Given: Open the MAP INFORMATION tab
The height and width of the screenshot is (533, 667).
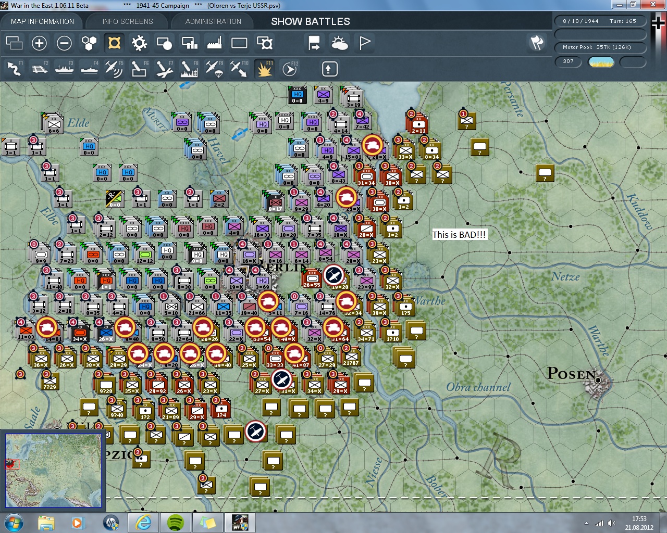Looking at the screenshot, I should tap(42, 21).
